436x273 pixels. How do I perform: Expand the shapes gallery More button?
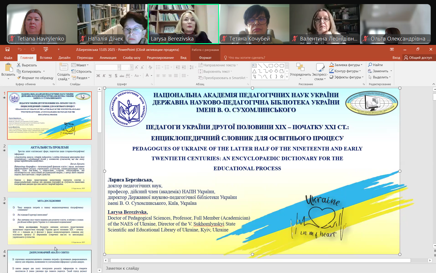point(287,77)
